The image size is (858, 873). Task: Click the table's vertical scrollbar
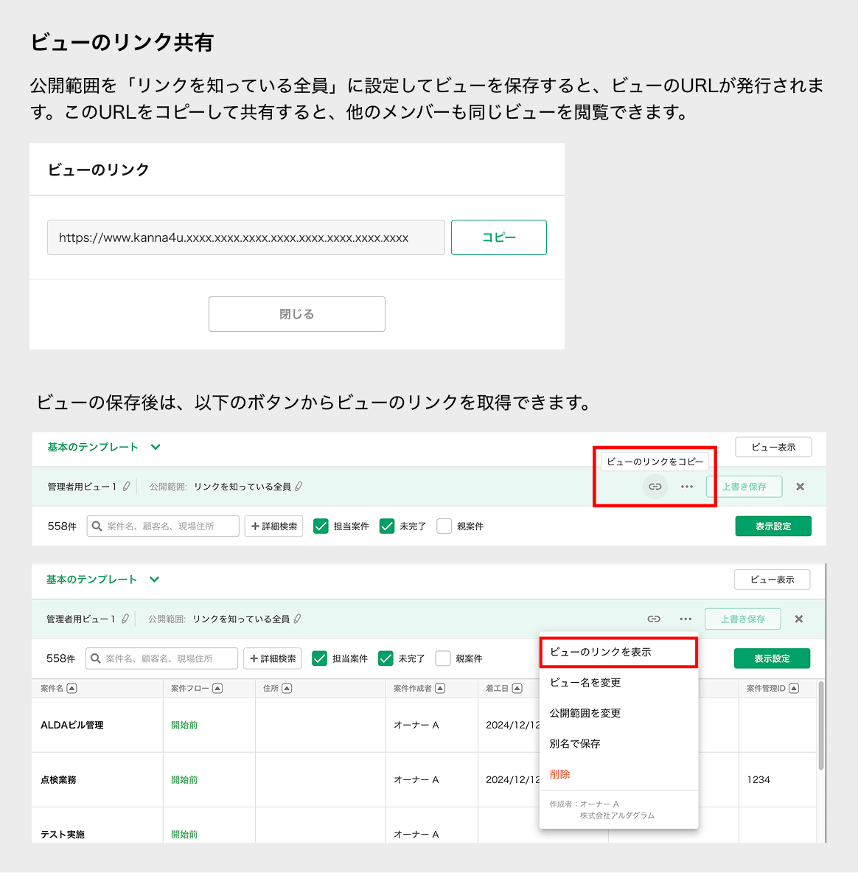(x=821, y=726)
